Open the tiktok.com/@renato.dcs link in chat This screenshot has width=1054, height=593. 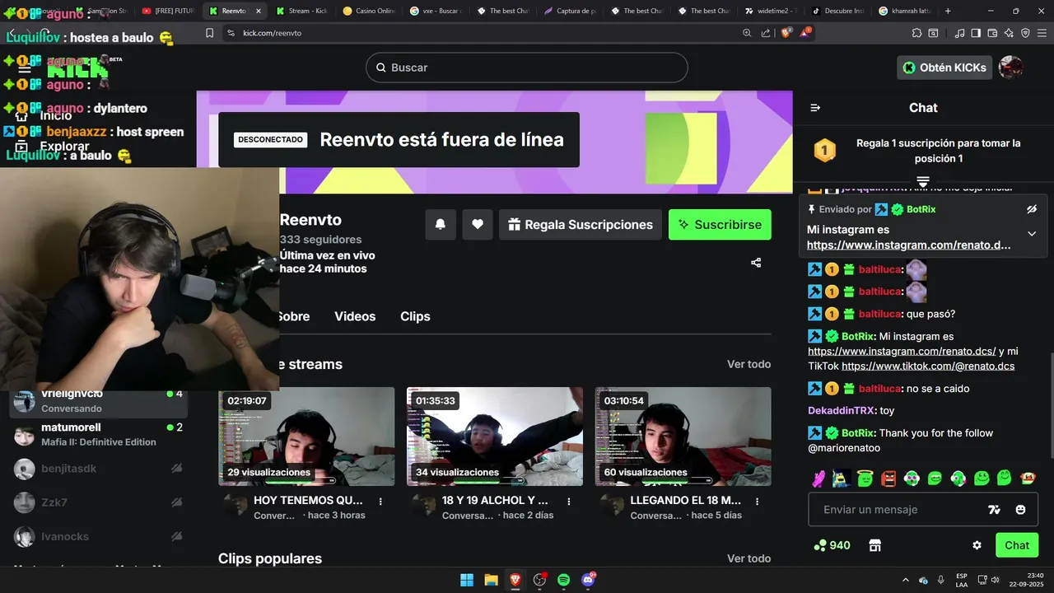click(928, 367)
